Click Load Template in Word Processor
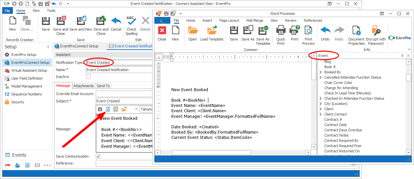414x179 pixels. [212, 33]
